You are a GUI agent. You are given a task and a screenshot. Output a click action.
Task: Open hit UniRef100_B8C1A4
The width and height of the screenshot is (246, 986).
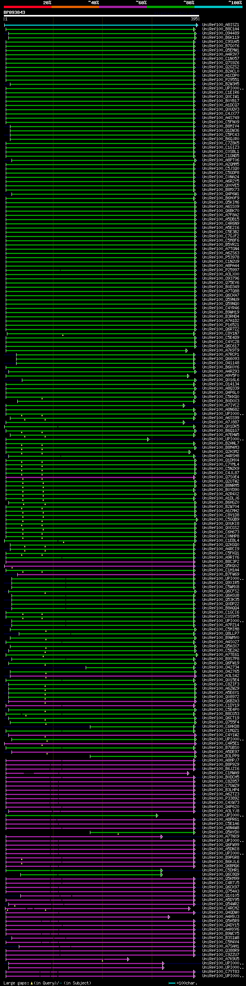point(221,29)
